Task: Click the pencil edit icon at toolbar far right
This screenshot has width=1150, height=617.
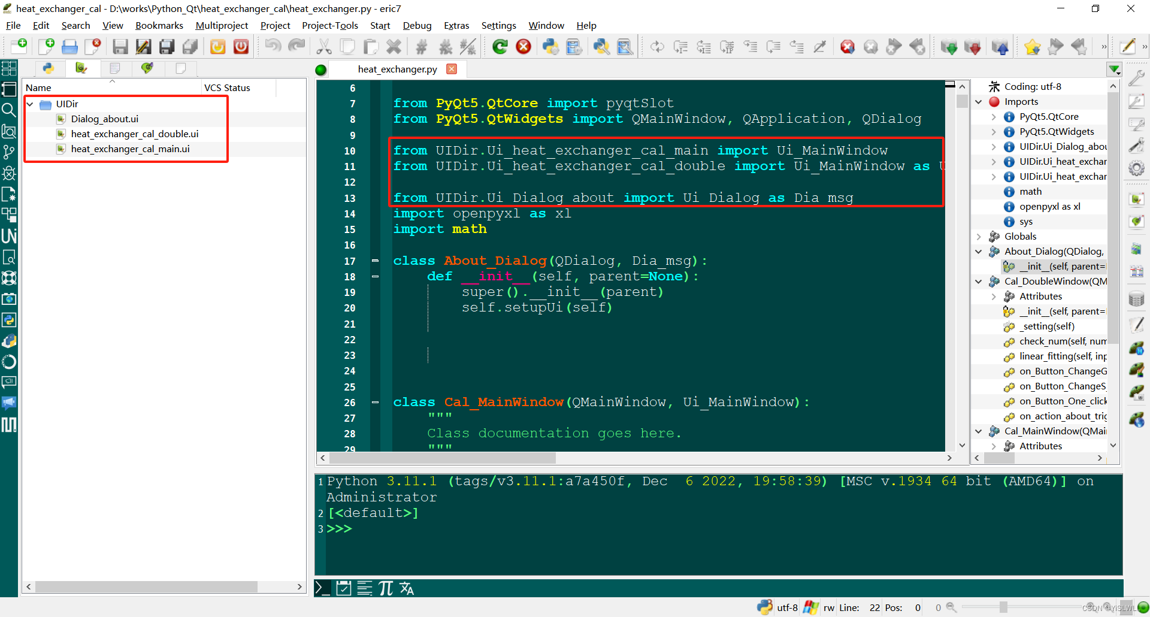Action: [x=1127, y=46]
